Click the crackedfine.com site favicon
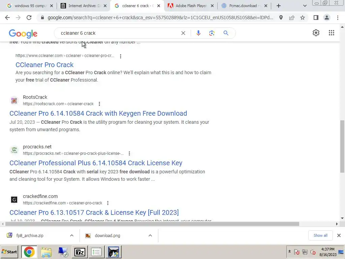345x259 pixels. pos(14,200)
